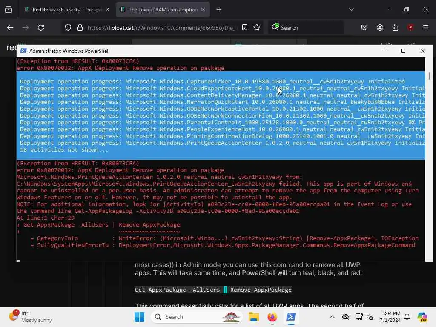Screen dimensions: 436x327
Task: Open the Windows Start menu
Action: pyautogui.click(x=139, y=317)
